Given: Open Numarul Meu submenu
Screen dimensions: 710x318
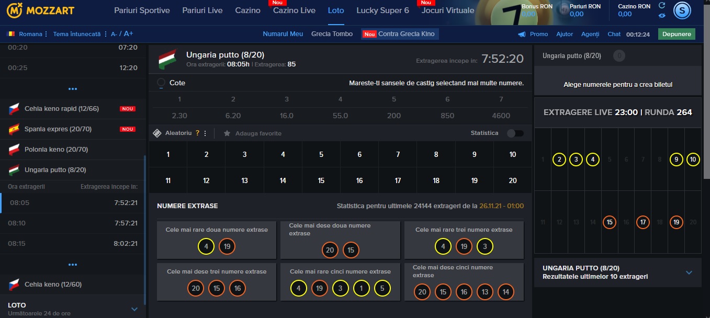Looking at the screenshot, I should [283, 34].
